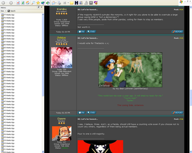This screenshot has width=192, height=153.
Task: Open AIM running man icon
Action: [x=86, y=3]
